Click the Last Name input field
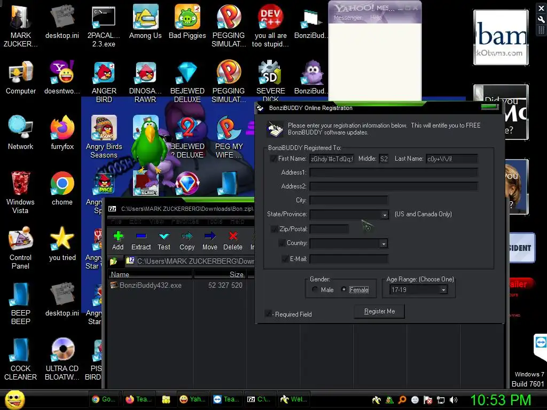Viewport: 547px width, 410px height. click(452, 159)
